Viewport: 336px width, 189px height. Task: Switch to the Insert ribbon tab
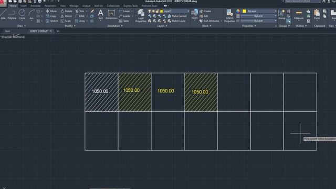pos(23,6)
